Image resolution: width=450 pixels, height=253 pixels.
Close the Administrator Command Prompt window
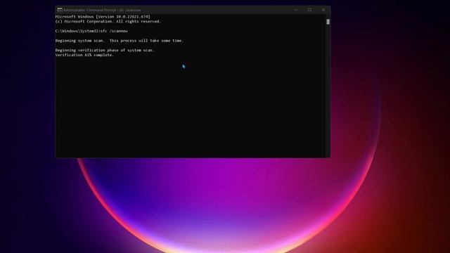tap(323, 10)
